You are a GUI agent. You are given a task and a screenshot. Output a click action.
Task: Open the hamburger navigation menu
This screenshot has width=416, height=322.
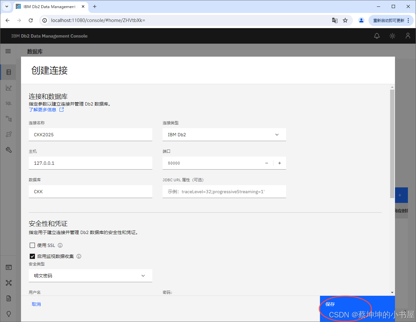click(8, 51)
